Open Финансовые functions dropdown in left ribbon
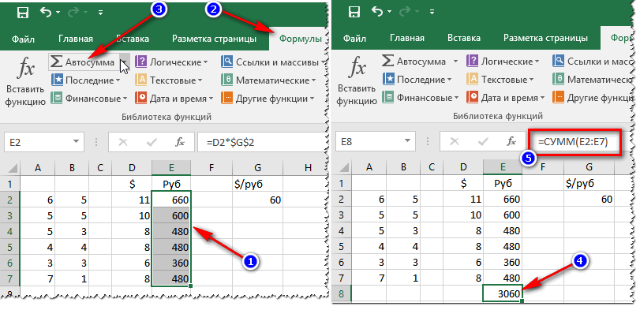This screenshot has width=640, height=310. 89,99
